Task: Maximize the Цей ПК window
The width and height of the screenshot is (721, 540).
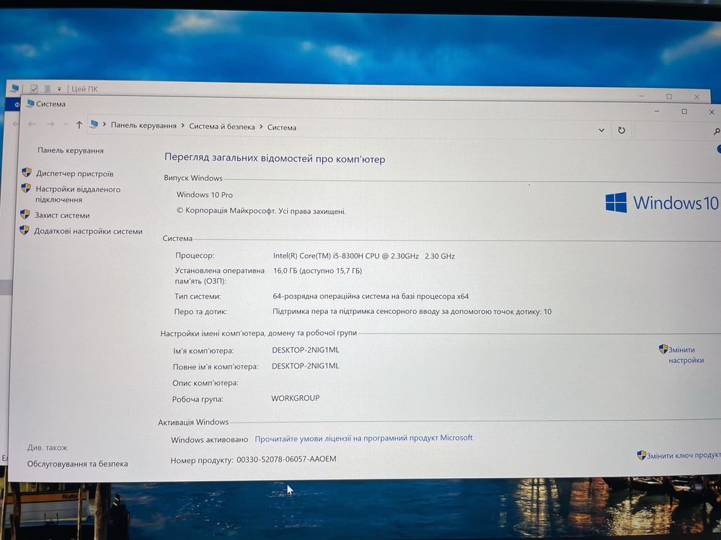Action: [x=669, y=96]
